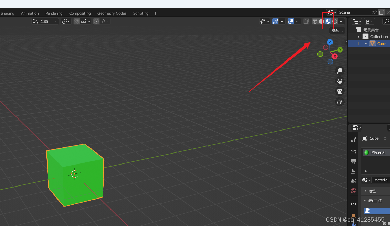
Task: Toggle viewport gizmos display
Action: pos(275,21)
